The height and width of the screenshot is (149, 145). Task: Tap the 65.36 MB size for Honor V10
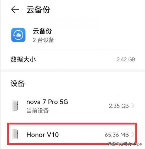click(x=117, y=135)
